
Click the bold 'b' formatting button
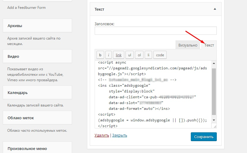pos(100,55)
